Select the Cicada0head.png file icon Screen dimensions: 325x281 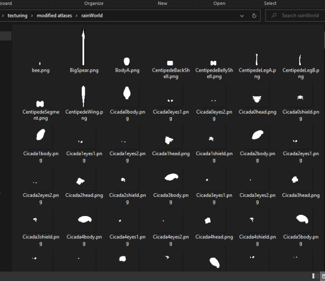(257, 99)
